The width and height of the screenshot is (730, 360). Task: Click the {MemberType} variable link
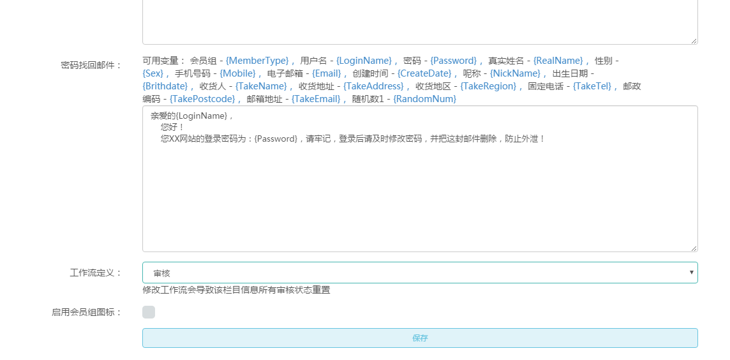pyautogui.click(x=258, y=61)
